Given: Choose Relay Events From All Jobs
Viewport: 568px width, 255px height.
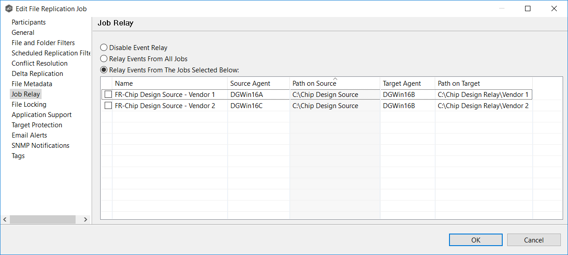Looking at the screenshot, I should [x=104, y=59].
